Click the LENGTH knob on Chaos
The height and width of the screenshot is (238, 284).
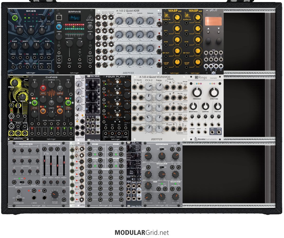click(51, 114)
